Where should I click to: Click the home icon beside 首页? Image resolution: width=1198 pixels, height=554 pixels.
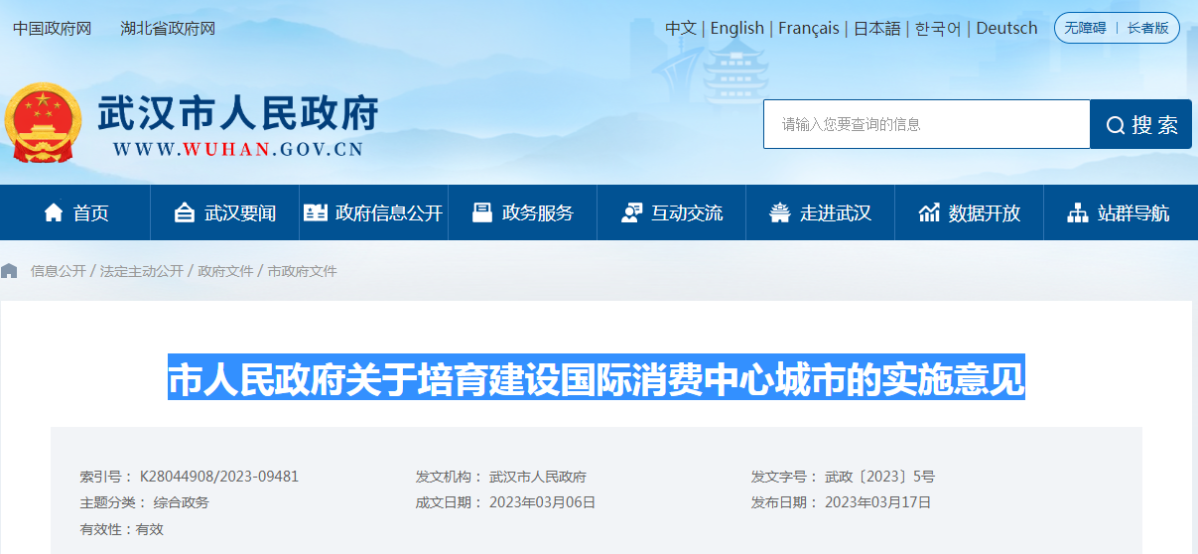tap(54, 212)
